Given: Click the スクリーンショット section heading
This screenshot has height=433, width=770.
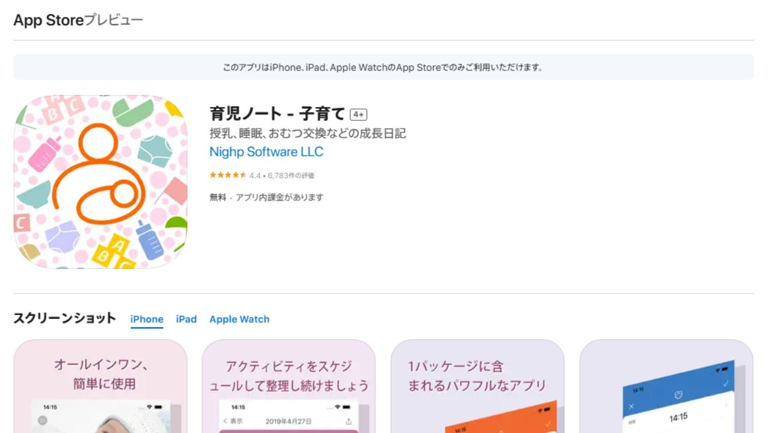Looking at the screenshot, I should (64, 319).
